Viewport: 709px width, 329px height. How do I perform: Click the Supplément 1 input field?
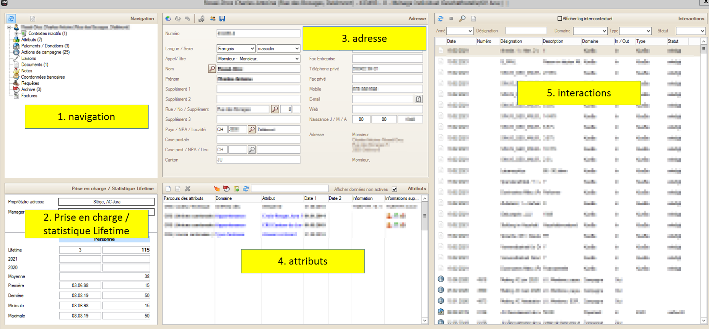coord(258,89)
